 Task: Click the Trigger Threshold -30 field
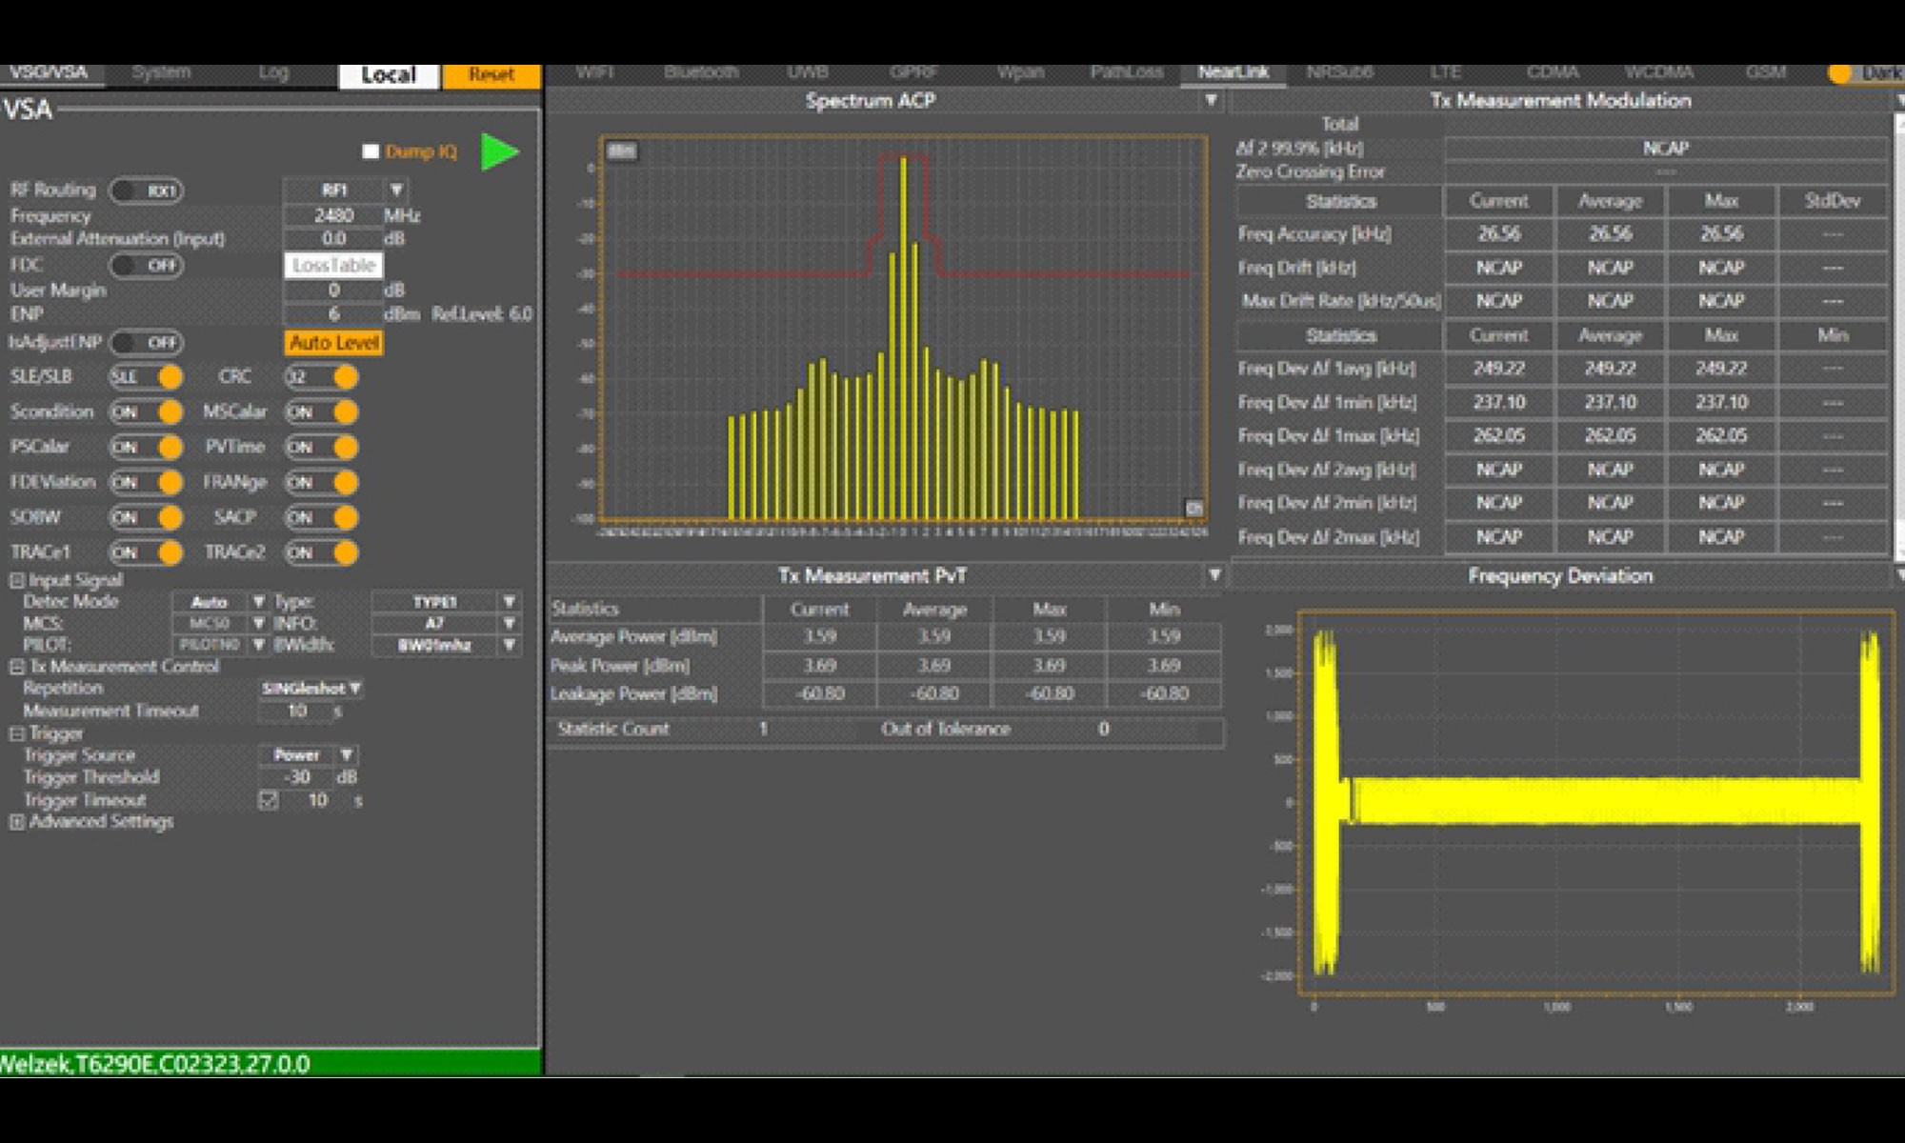(297, 777)
